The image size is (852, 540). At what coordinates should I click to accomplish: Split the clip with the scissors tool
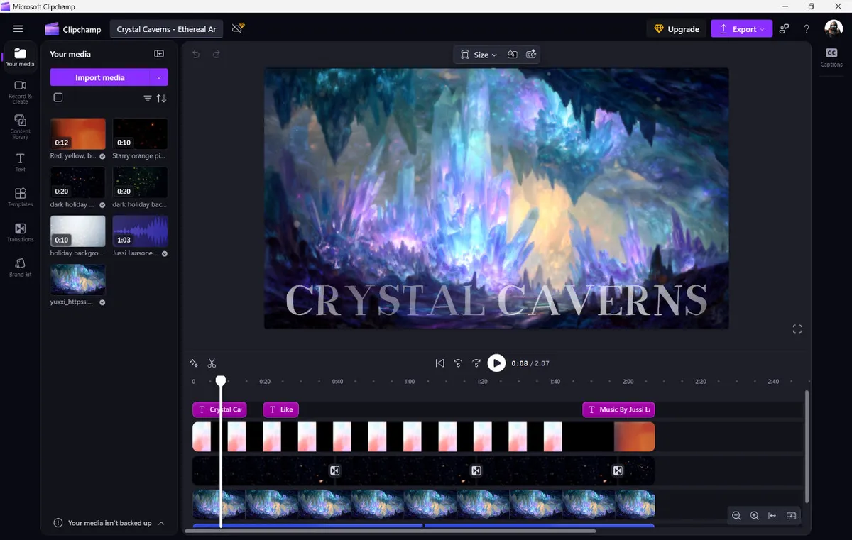(212, 363)
